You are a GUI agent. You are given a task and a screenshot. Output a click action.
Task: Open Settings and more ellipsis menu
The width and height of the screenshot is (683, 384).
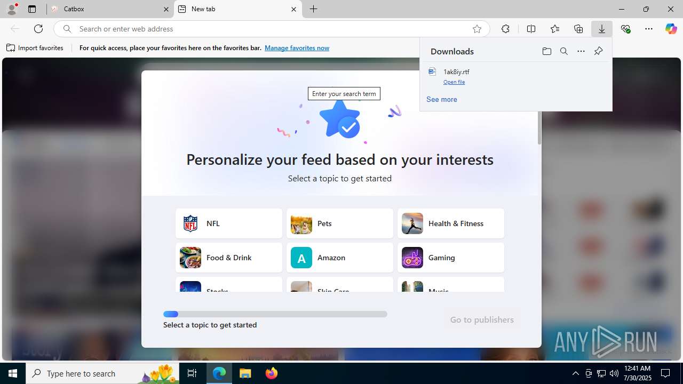tap(649, 29)
